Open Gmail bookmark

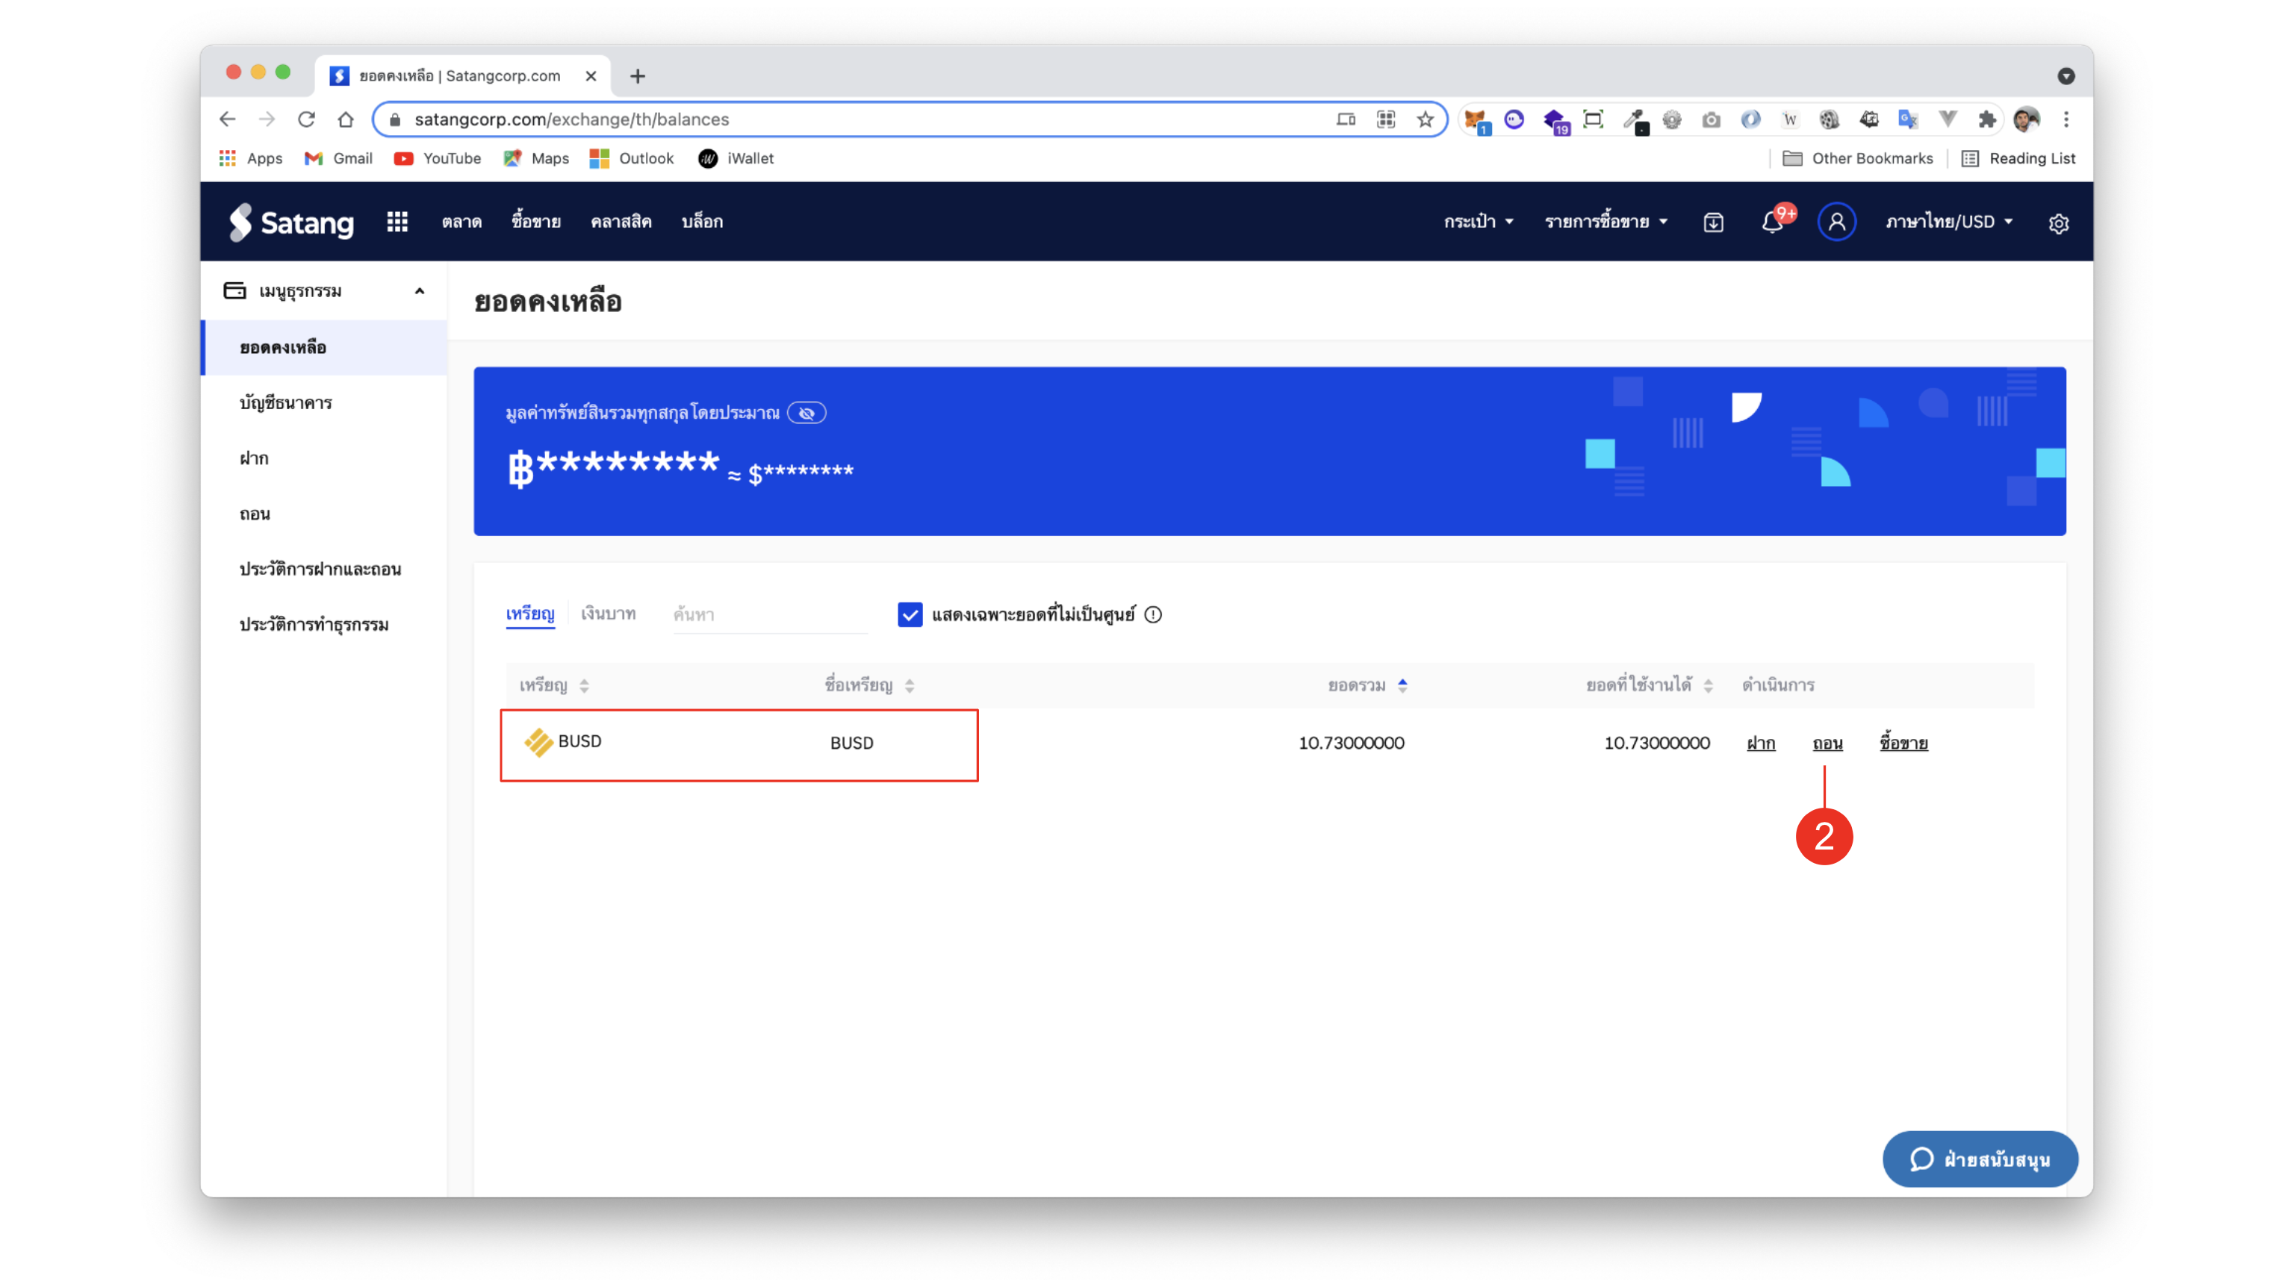(338, 158)
